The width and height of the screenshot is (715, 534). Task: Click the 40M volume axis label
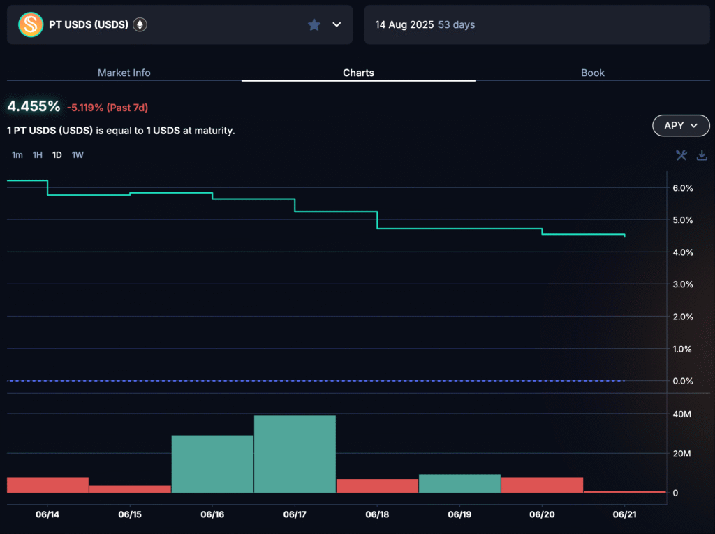coord(681,414)
